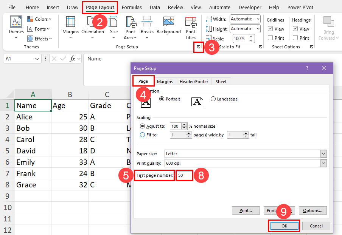Expand the Print quality dropdown

pos(323,163)
